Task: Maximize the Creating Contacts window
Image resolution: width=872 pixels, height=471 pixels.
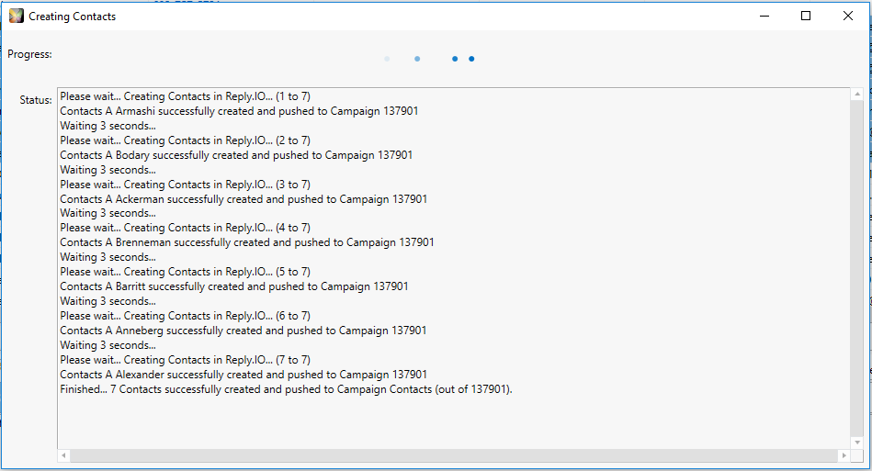Action: (x=805, y=17)
